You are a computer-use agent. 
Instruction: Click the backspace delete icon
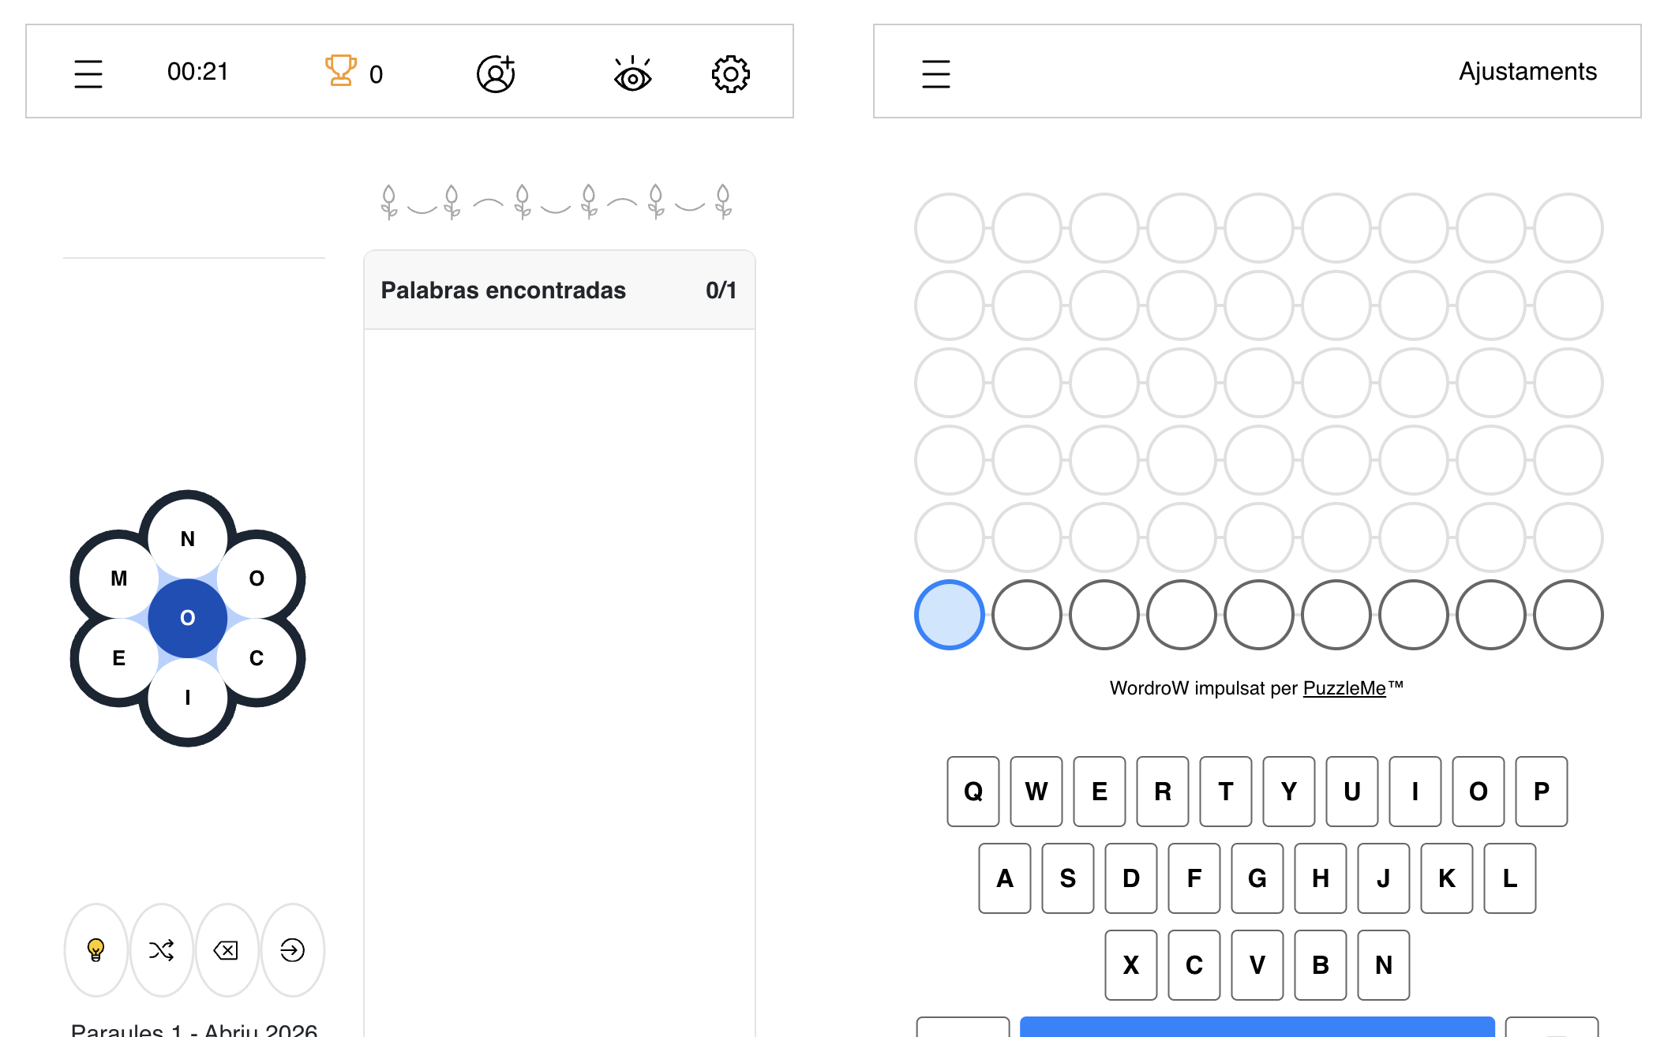[227, 949]
